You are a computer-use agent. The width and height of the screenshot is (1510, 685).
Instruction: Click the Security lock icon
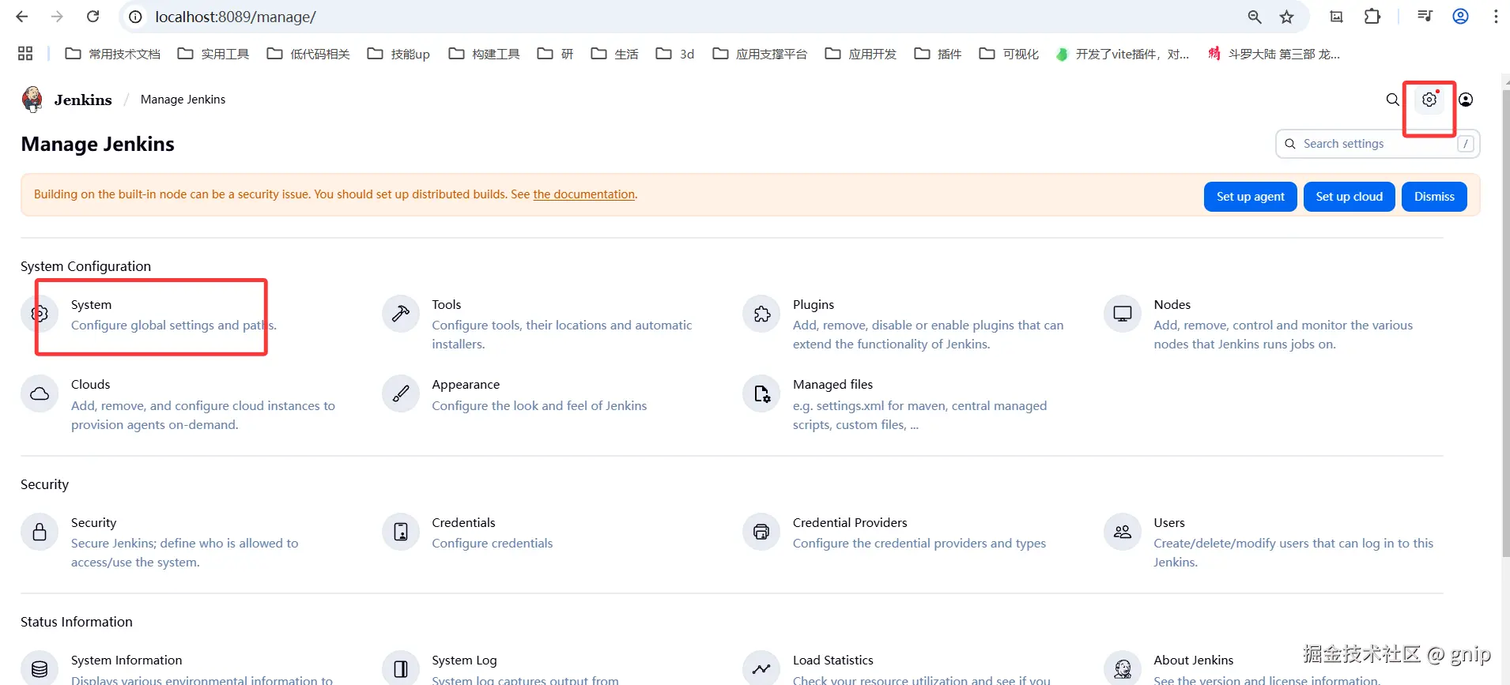pyautogui.click(x=40, y=532)
